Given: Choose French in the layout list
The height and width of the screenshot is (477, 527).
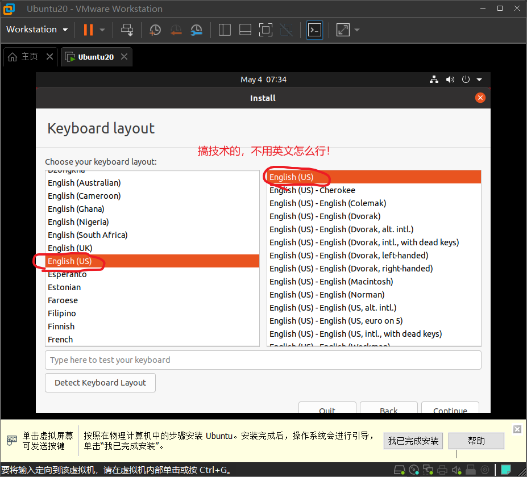Looking at the screenshot, I should click(152, 340).
